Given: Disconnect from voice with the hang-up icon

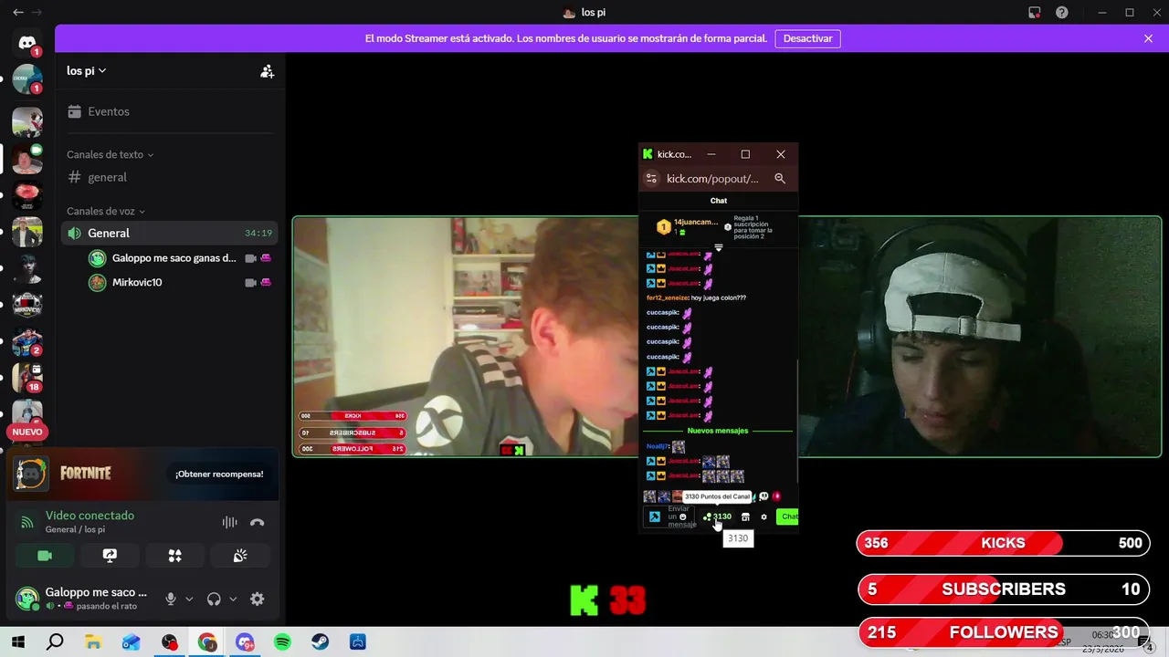Looking at the screenshot, I should (258, 522).
